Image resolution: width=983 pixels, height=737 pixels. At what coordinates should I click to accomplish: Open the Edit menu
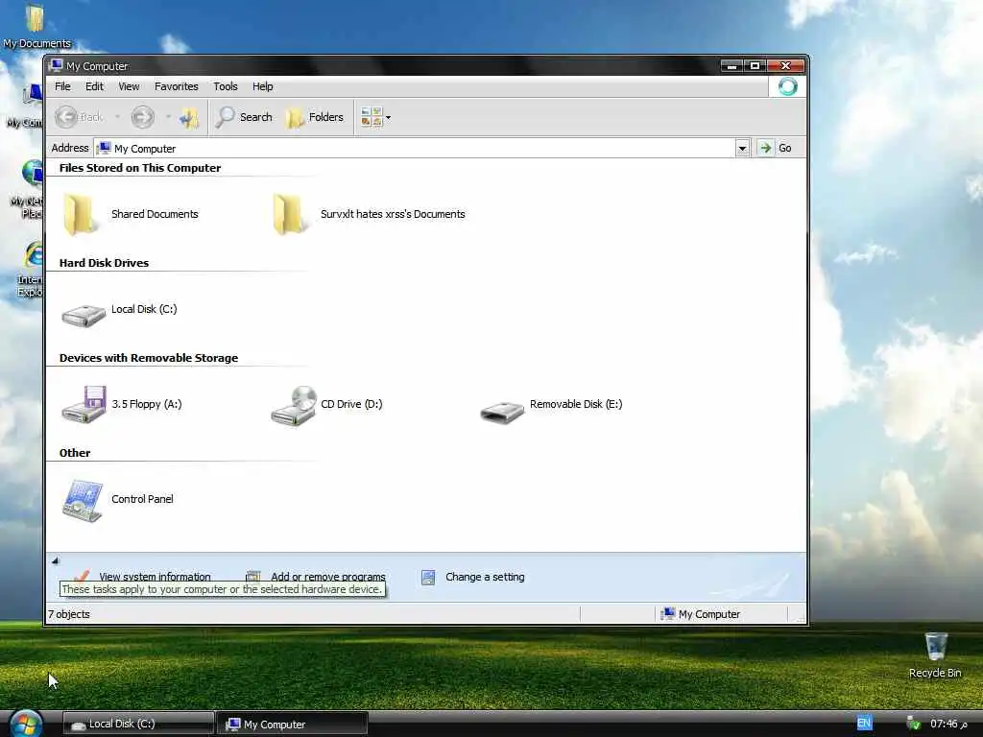tap(95, 86)
